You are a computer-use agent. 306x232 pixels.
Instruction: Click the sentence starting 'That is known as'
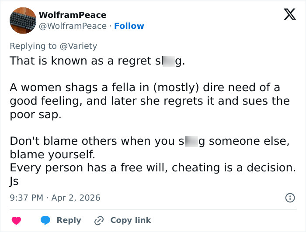pos(97,61)
